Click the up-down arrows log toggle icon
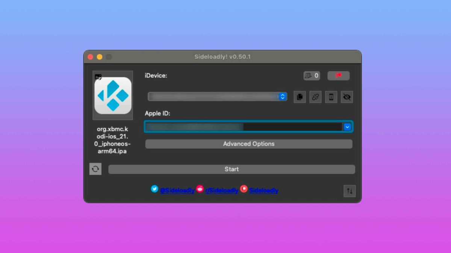The image size is (451, 253). click(350, 191)
